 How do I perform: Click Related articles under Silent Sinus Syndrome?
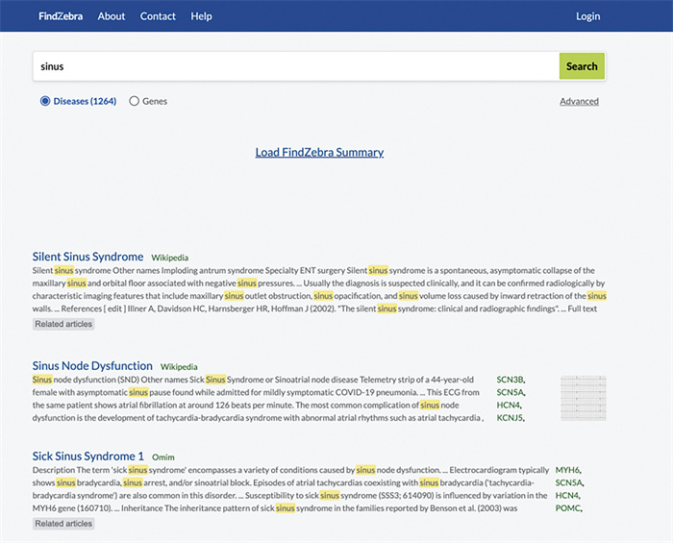[x=63, y=325]
